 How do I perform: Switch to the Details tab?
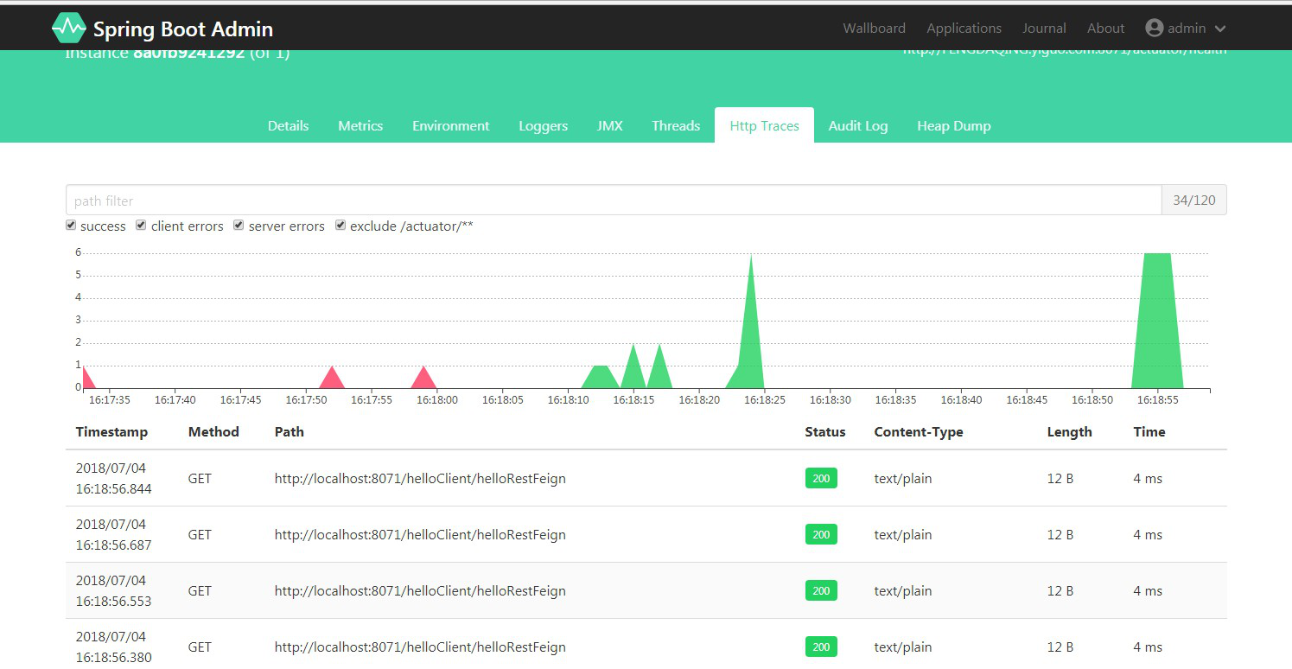tap(288, 125)
